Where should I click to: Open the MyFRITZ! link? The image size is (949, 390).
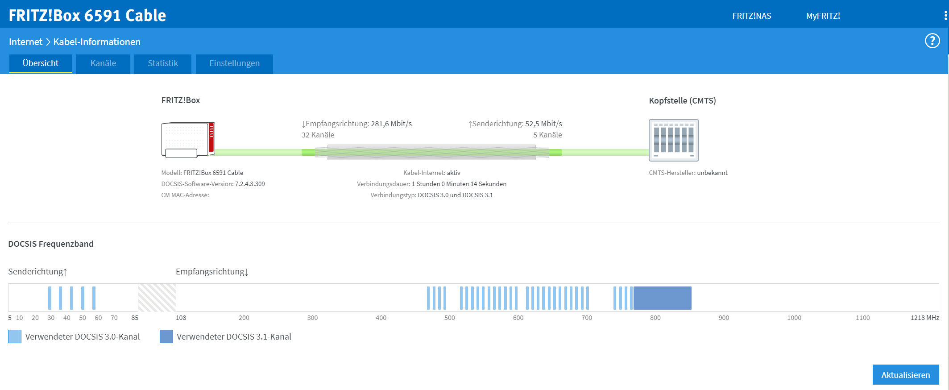(x=823, y=16)
